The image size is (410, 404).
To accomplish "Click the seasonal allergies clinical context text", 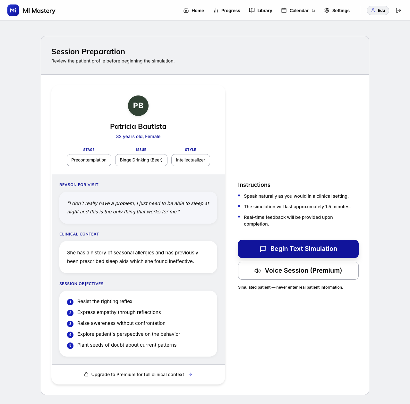I will click(132, 257).
